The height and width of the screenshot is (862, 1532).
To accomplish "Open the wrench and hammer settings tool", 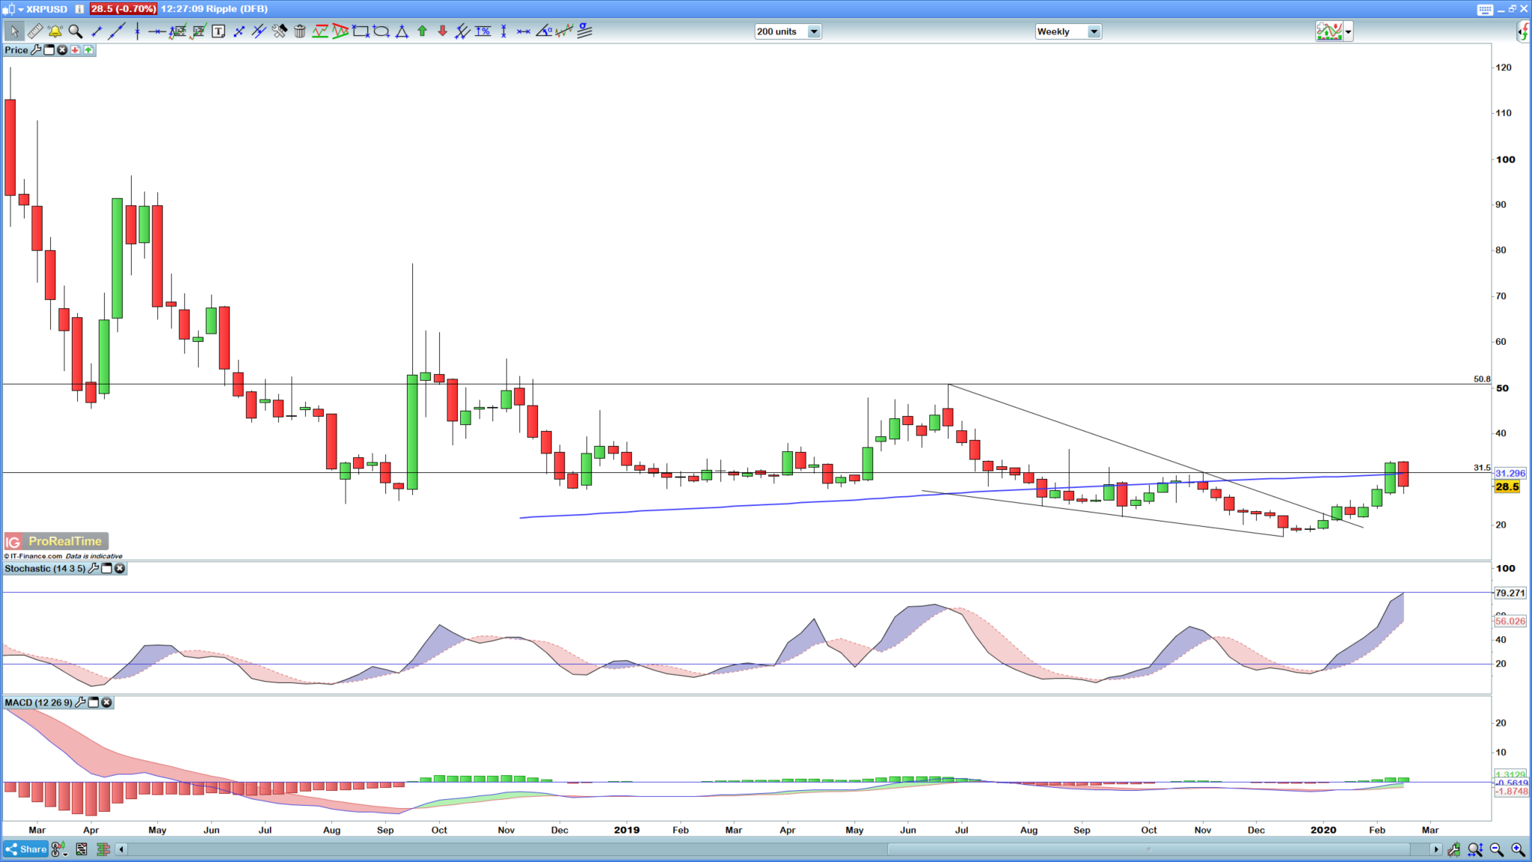I will coord(279,31).
